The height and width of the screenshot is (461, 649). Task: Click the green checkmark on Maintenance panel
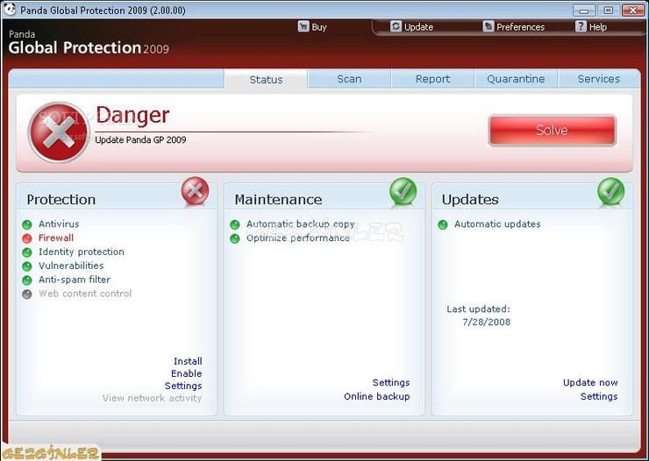pyautogui.click(x=403, y=191)
